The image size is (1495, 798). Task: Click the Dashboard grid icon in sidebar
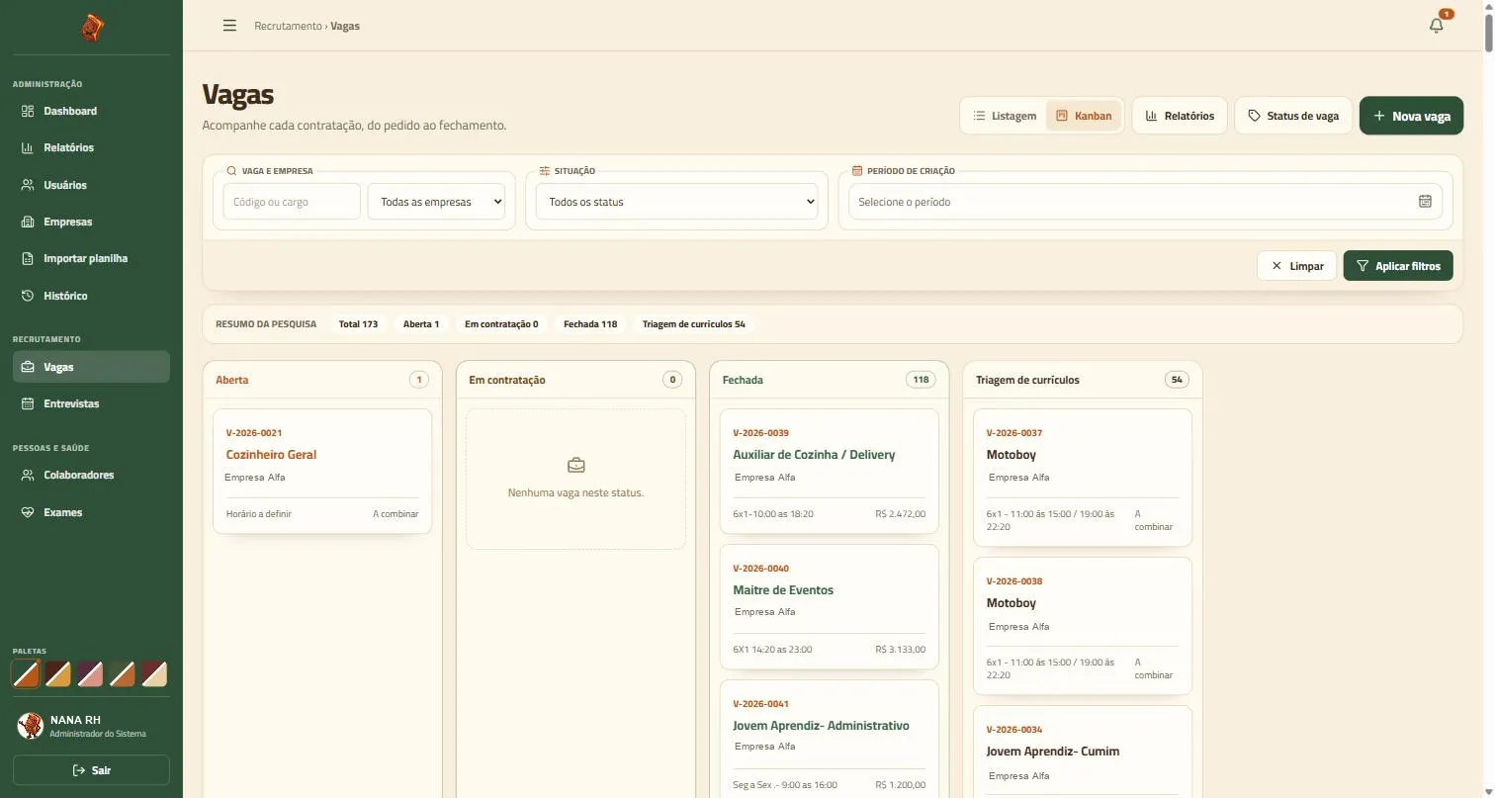(28, 111)
